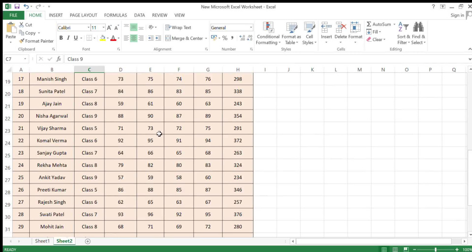The image size is (472, 252).
Task: Click the Format Painter brush icon
Action: [22, 41]
